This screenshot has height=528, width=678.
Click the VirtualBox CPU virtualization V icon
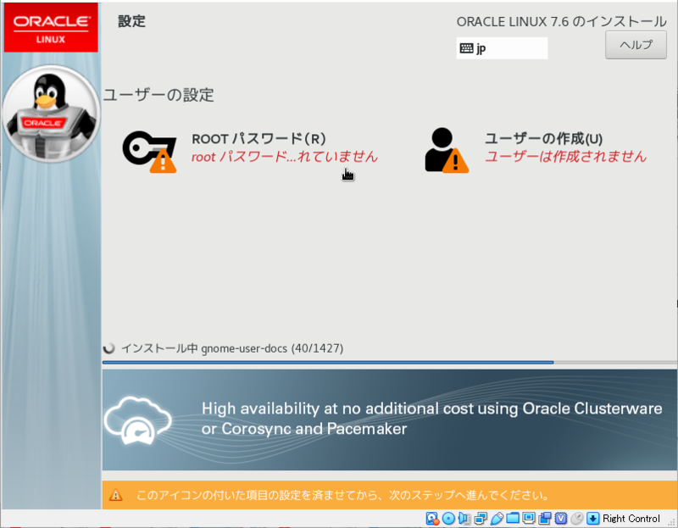[x=561, y=518]
